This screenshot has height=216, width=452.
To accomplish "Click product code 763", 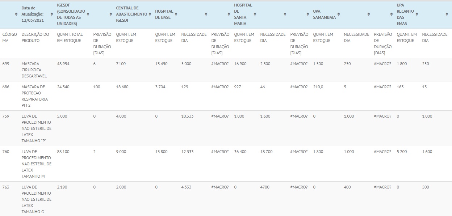I will (6, 187).
